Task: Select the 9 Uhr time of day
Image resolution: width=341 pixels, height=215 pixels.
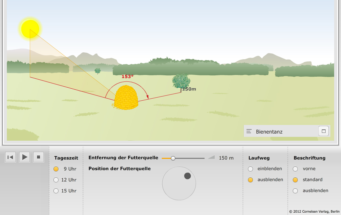Action: (x=56, y=169)
